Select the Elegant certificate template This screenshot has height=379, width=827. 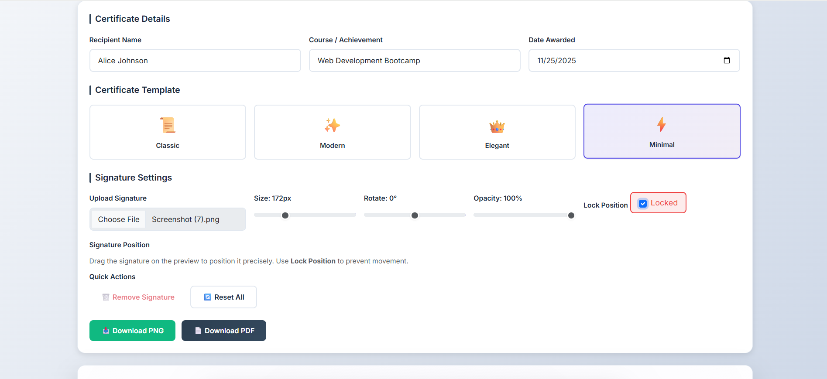(x=497, y=132)
